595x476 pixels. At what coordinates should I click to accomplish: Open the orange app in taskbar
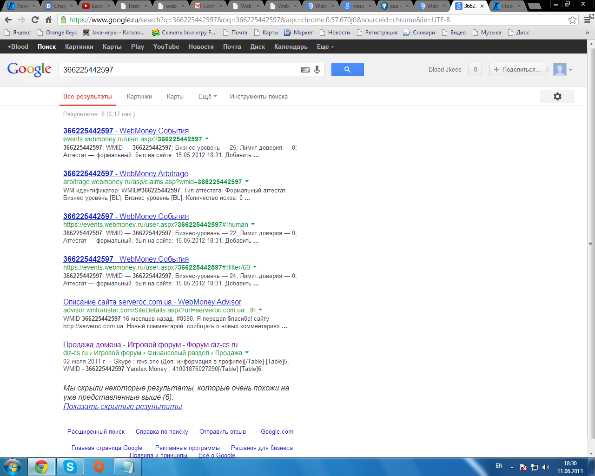click(x=99, y=467)
